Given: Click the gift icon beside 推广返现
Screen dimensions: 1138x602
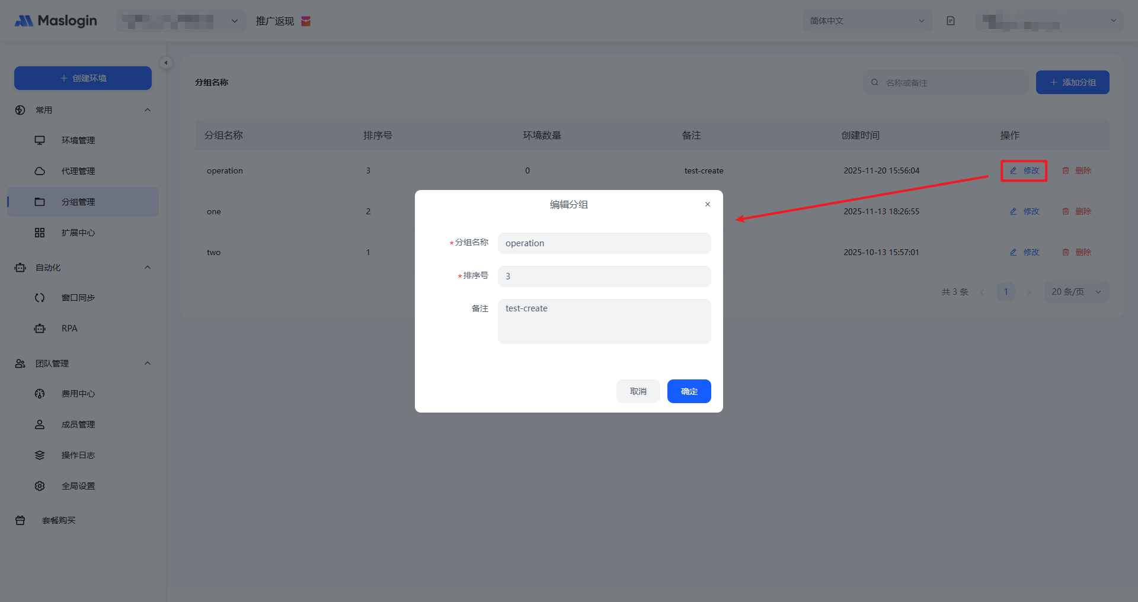Looking at the screenshot, I should click(306, 21).
